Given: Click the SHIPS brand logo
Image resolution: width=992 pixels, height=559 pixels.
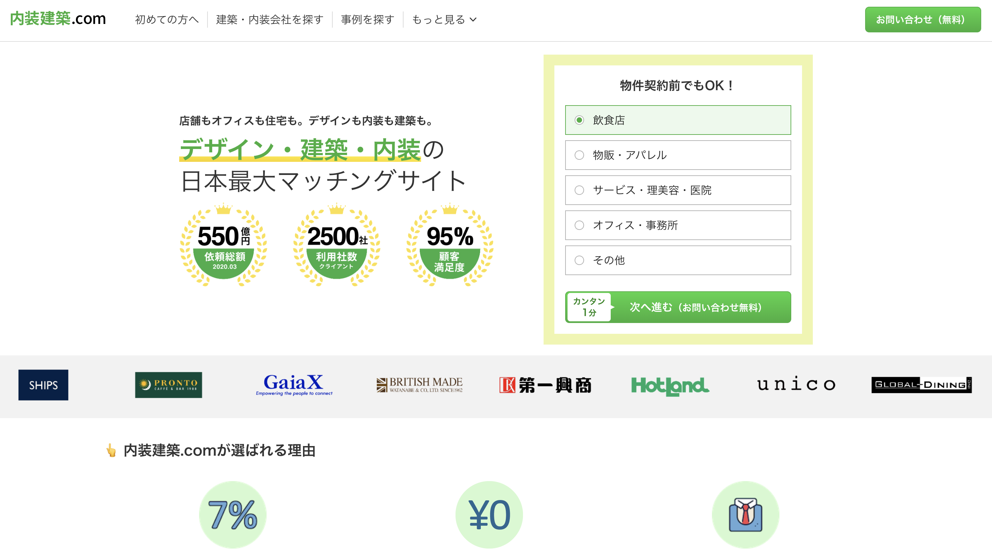Looking at the screenshot, I should (x=43, y=385).
